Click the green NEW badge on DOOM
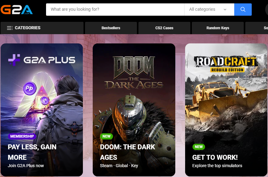Image resolution: width=268 pixels, height=177 pixels. (x=107, y=136)
